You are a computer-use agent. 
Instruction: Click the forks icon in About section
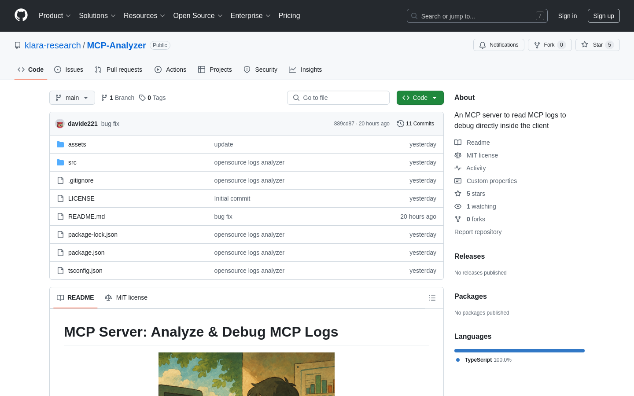(458, 219)
